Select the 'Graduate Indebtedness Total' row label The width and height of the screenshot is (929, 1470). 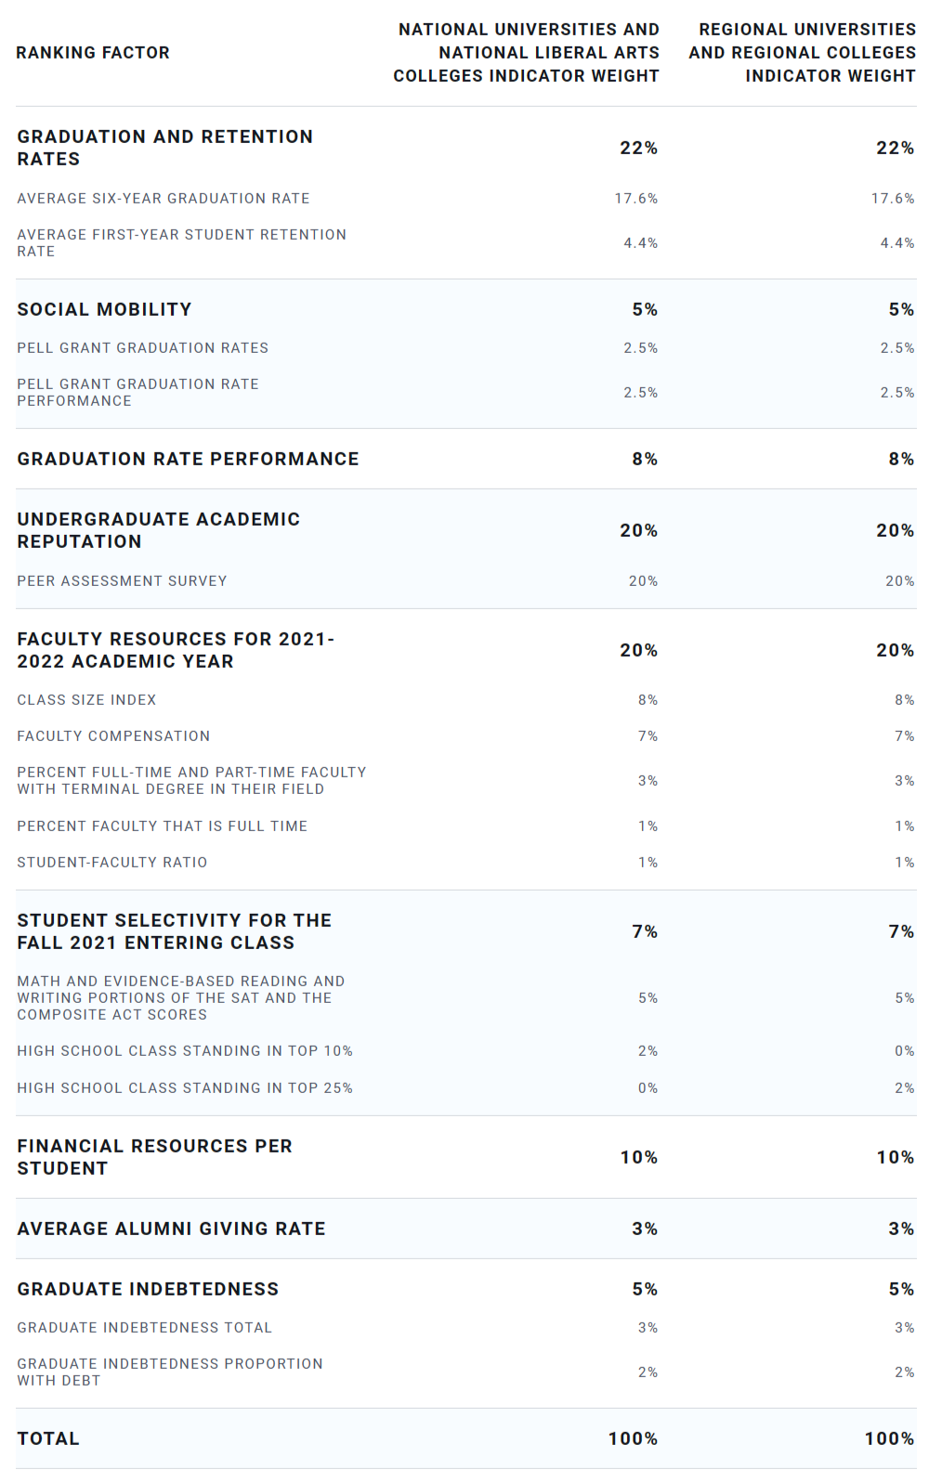click(x=144, y=1328)
